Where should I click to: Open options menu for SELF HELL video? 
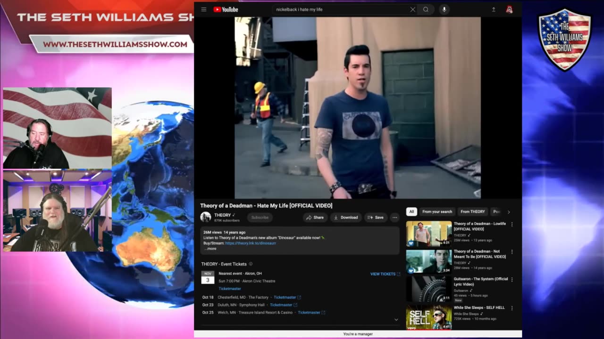(512, 308)
